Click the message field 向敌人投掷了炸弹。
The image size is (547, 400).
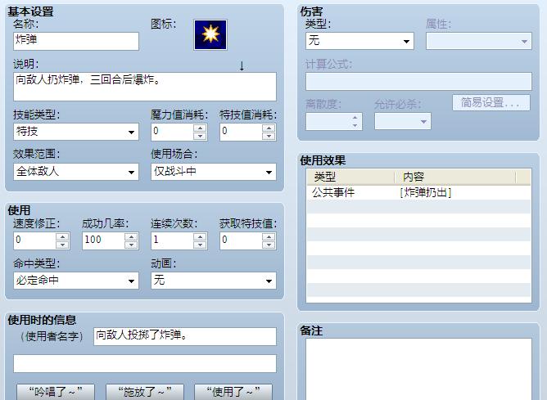click(185, 336)
